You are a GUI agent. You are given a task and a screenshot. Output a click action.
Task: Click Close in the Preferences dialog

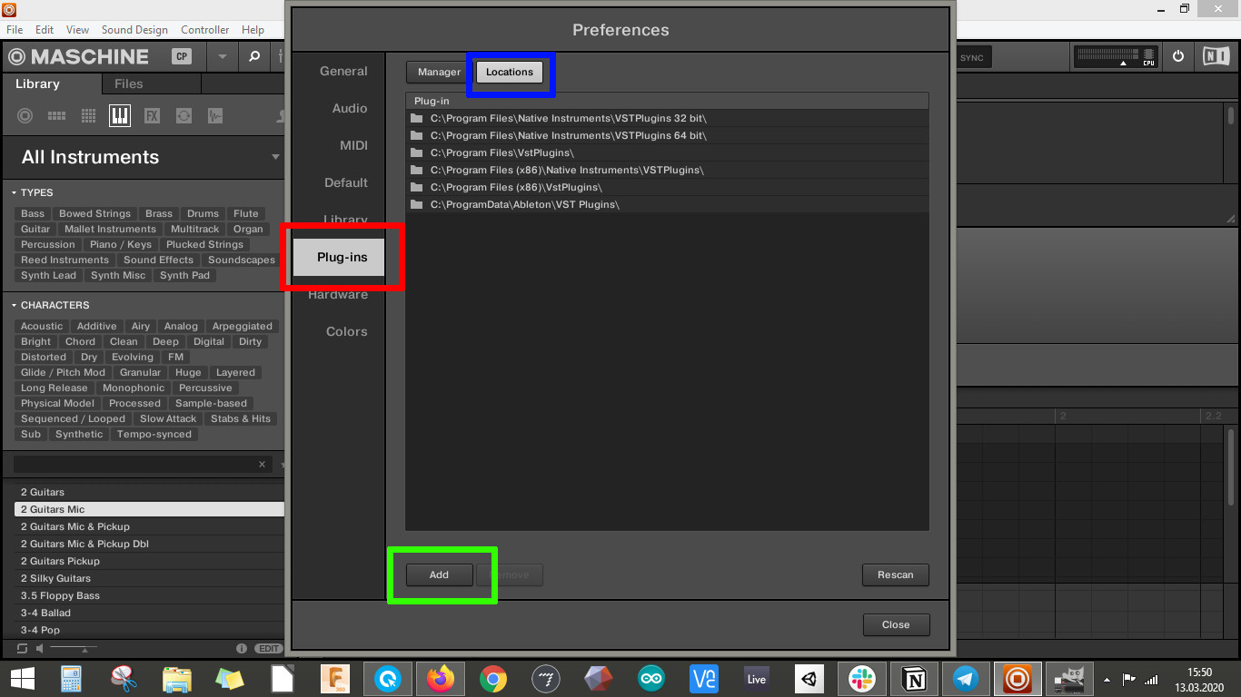895,624
